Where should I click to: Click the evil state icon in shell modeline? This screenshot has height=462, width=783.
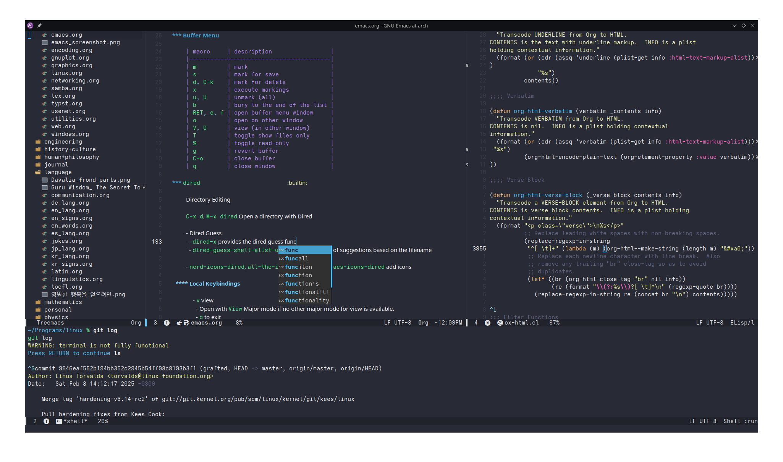pyautogui.click(x=46, y=421)
